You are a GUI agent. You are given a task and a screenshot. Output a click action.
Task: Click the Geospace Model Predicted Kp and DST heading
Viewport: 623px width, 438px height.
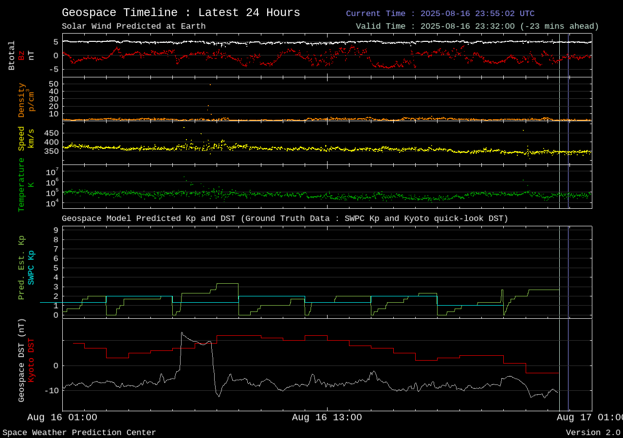click(285, 219)
